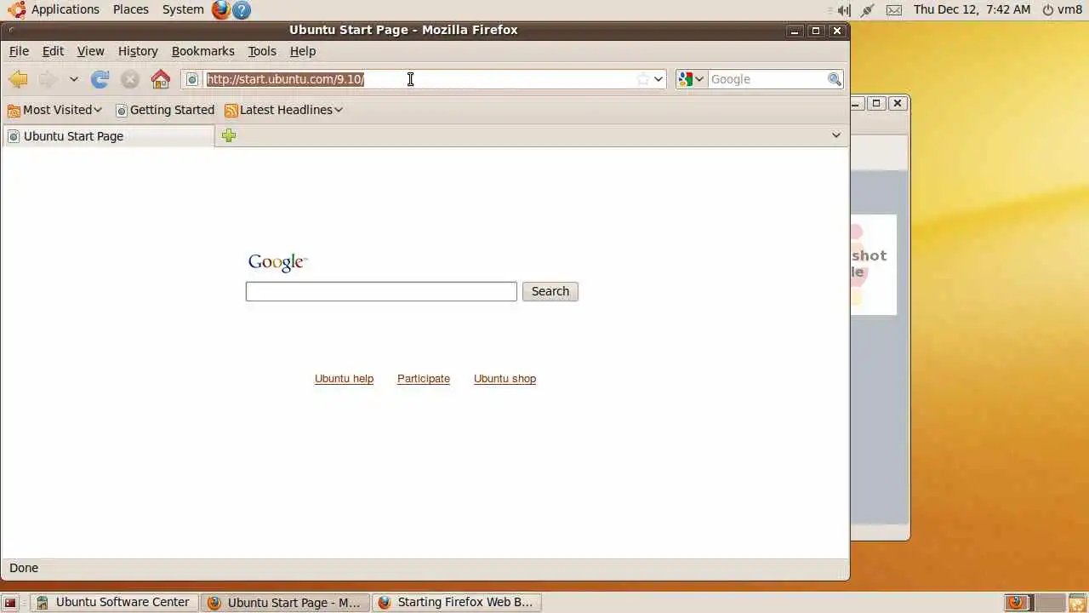1089x613 pixels.
Task: Open the File menu
Action: 19,51
